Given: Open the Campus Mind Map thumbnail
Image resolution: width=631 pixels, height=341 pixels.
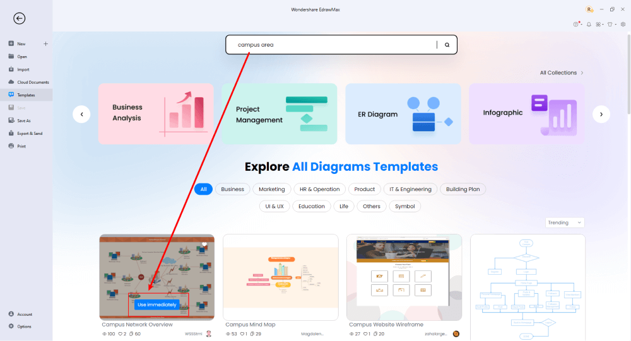Looking at the screenshot, I should [x=281, y=277].
